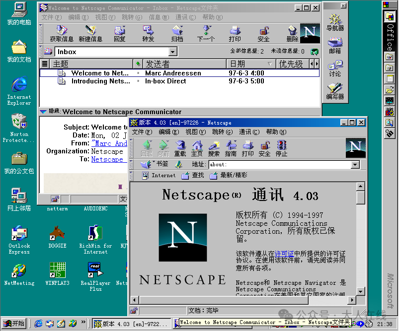Click Delete (删除) message toolbar icon
The image size is (399, 331).
pos(292,34)
